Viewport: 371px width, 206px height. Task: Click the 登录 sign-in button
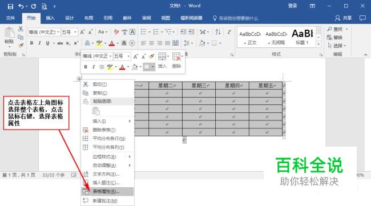pos(292,6)
